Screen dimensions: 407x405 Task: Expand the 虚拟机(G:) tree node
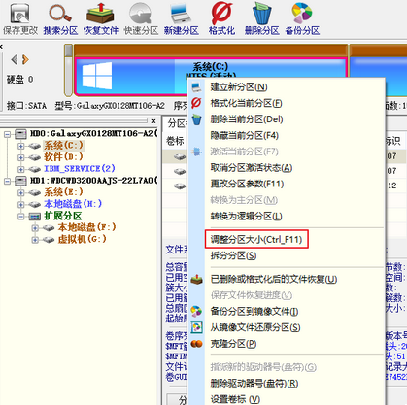(x=35, y=240)
